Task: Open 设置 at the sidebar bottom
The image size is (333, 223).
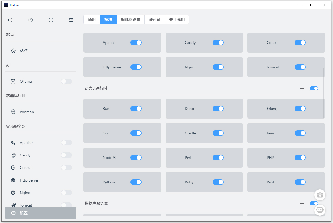Action: click(23, 213)
